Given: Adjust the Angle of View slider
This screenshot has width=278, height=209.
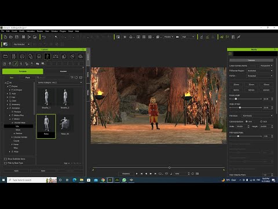Looking at the screenshot, I should (x=240, y=107).
